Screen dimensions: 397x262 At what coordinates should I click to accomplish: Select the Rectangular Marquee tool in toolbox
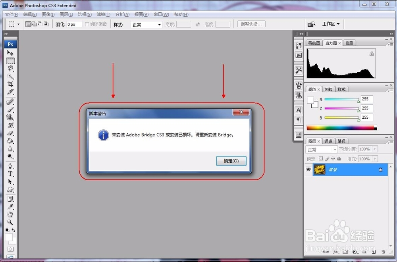(x=10, y=61)
